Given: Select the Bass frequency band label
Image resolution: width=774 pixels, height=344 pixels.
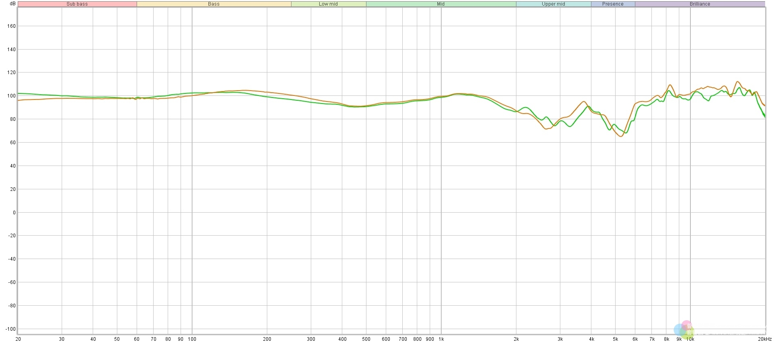Looking at the screenshot, I should point(214,4).
